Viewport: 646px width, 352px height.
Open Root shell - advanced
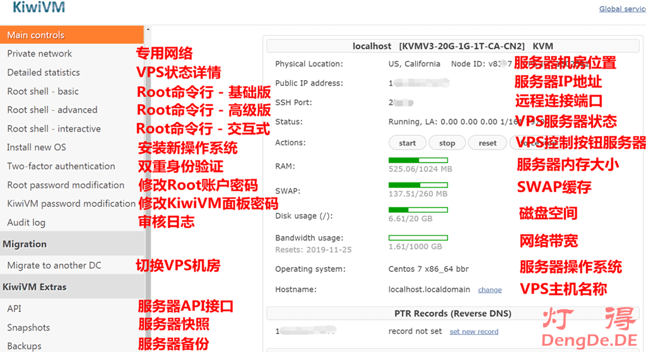tap(52, 110)
